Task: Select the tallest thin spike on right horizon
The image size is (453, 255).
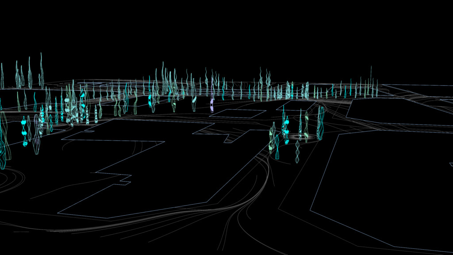Action: click(x=371, y=80)
